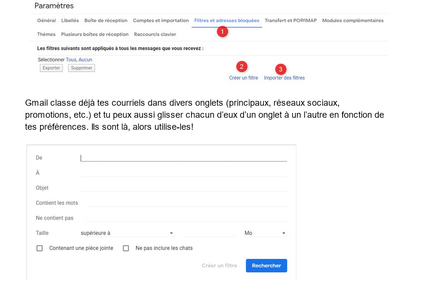Open the 'supérieure à' size dropdown
This screenshot has height=298, width=437.
coord(127,233)
